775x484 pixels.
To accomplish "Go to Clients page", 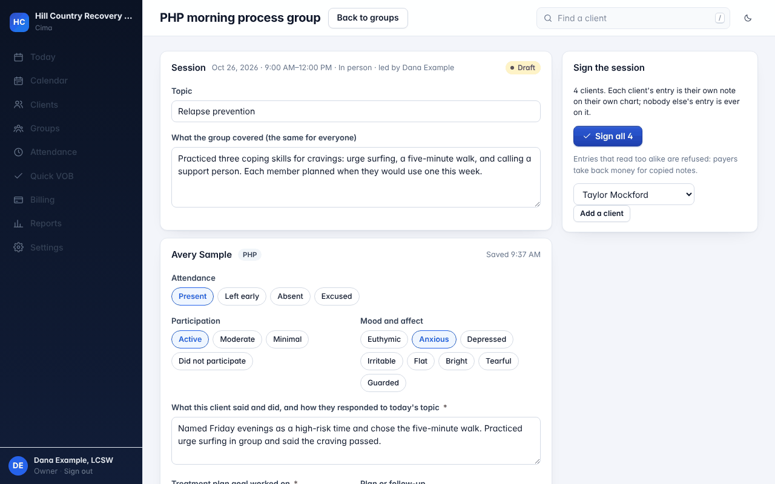I will 71,105.
